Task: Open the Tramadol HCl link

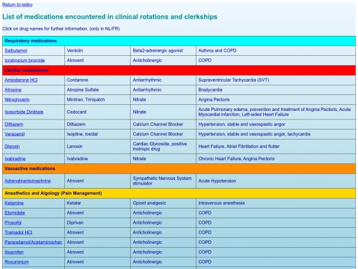Action: [19, 232]
